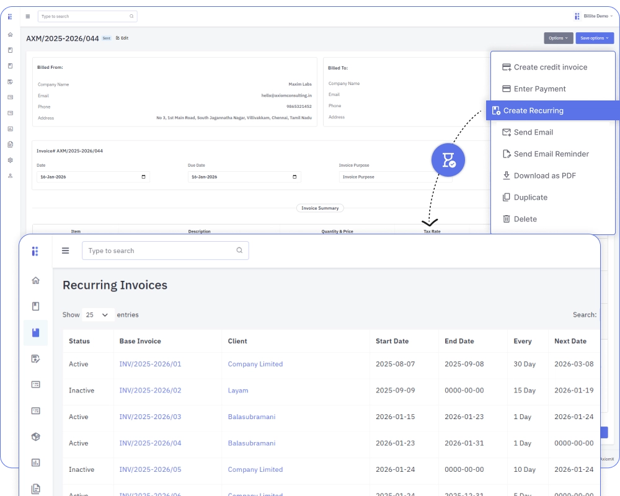
Task: Select Create Recurring from the options menu
Action: 534,110
